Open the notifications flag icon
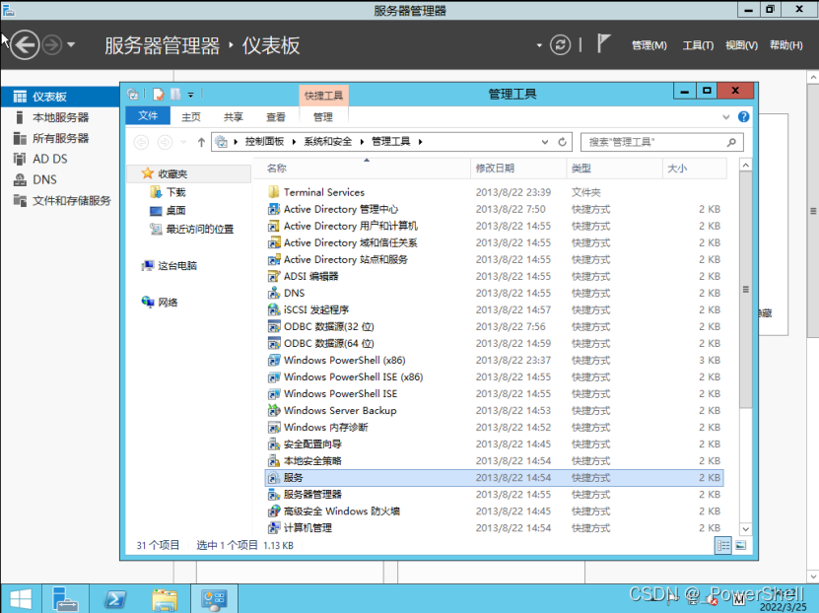 click(604, 44)
